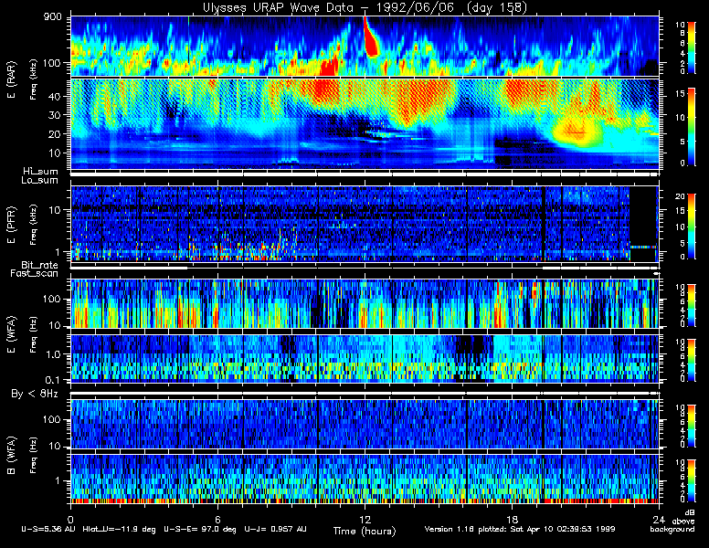Click the top RAR panel color bar
This screenshot has width=709, height=548.
click(x=691, y=47)
